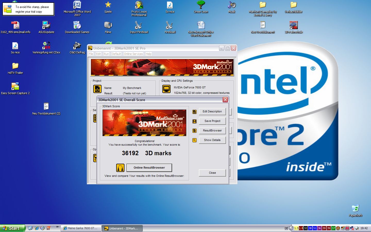Switch to Meine Garka 7600 GT taskbar window

point(81,228)
